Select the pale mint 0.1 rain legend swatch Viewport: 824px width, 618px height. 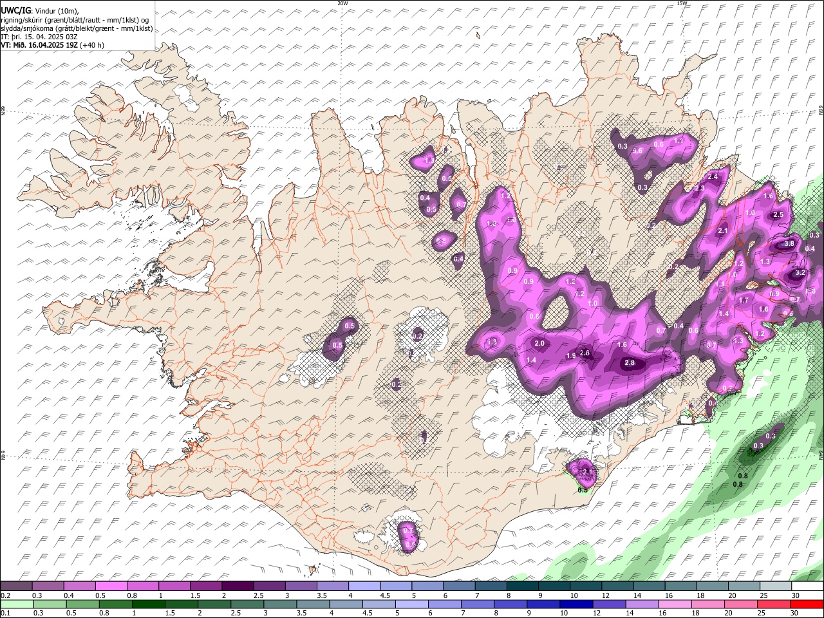(16, 604)
